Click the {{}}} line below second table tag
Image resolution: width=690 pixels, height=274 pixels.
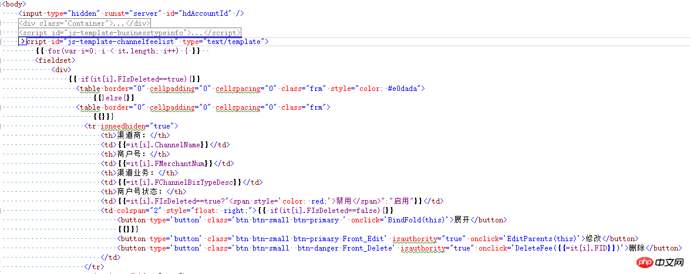[104, 117]
